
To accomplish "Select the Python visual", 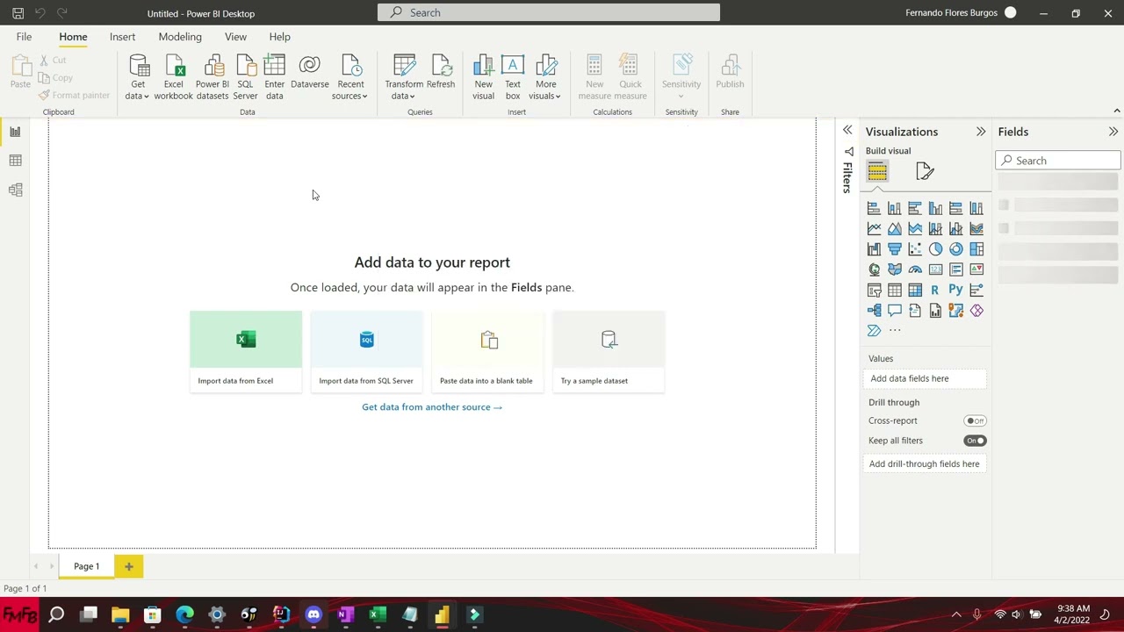I will (955, 290).
